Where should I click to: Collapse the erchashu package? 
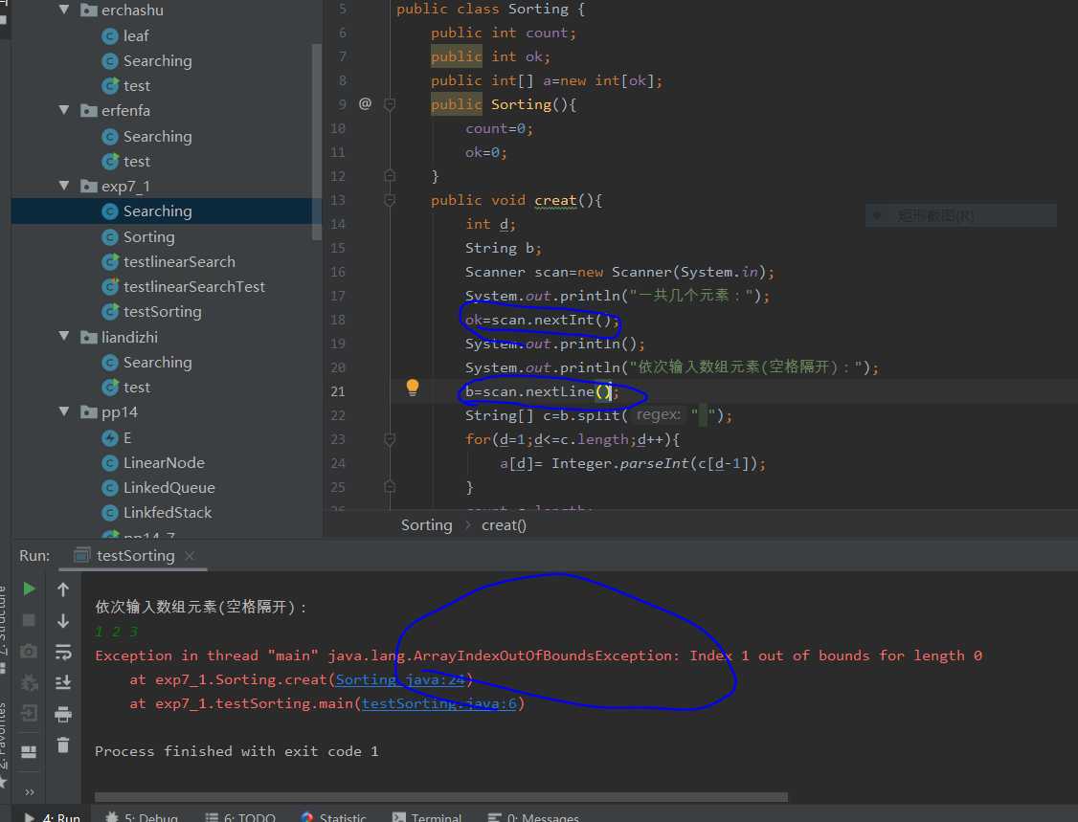(x=65, y=10)
